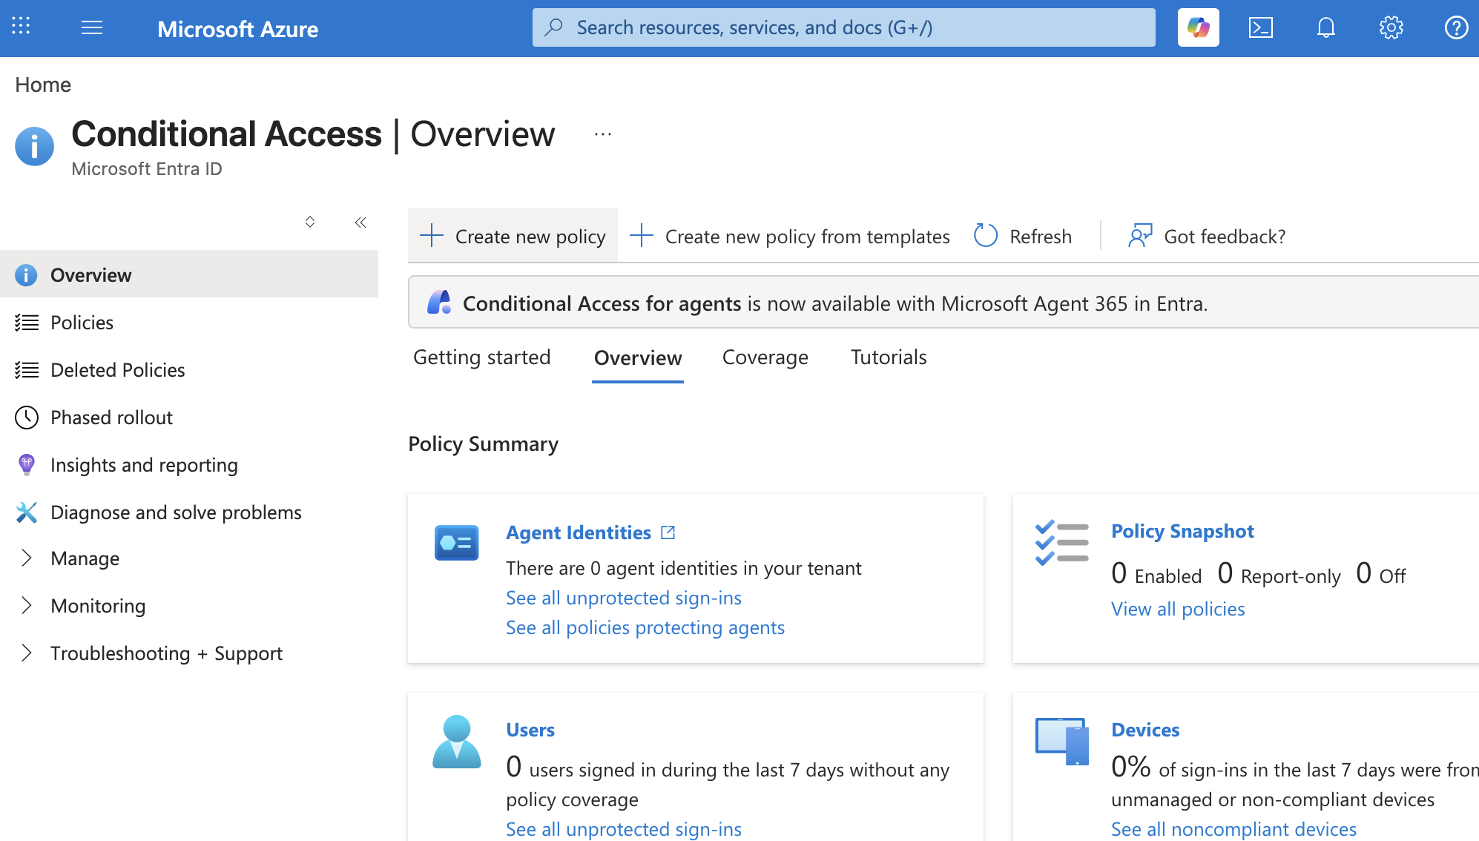
Task: Open Deleted Policies in the sidebar
Action: pyautogui.click(x=189, y=370)
